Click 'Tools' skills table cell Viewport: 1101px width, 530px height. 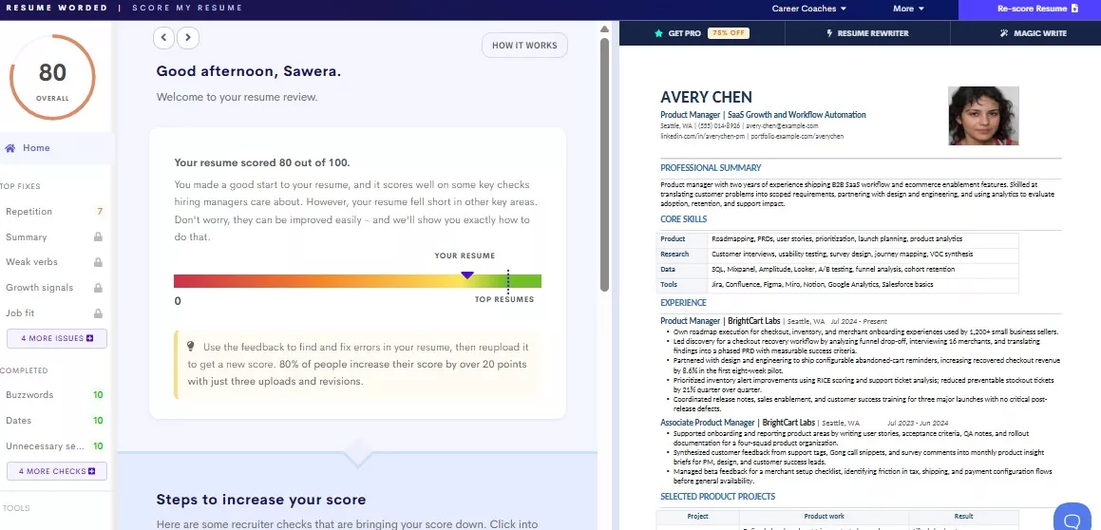[682, 285]
